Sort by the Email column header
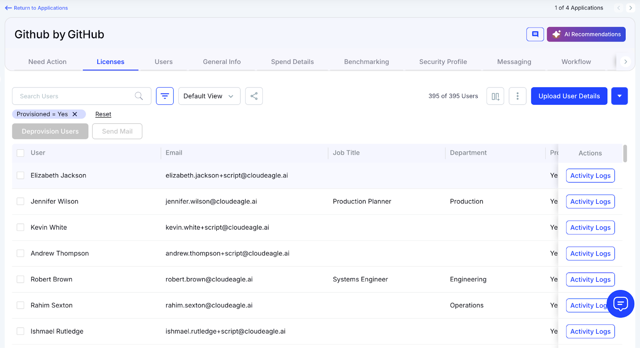 coord(174,153)
